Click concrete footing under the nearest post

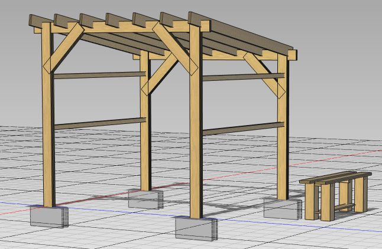point(196,227)
